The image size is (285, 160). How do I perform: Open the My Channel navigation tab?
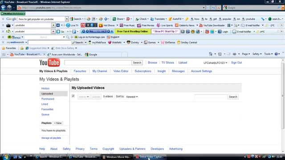100,71
